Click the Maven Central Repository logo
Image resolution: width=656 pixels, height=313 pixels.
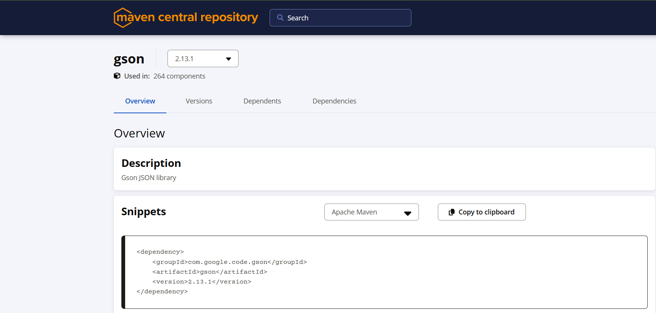coord(186,17)
